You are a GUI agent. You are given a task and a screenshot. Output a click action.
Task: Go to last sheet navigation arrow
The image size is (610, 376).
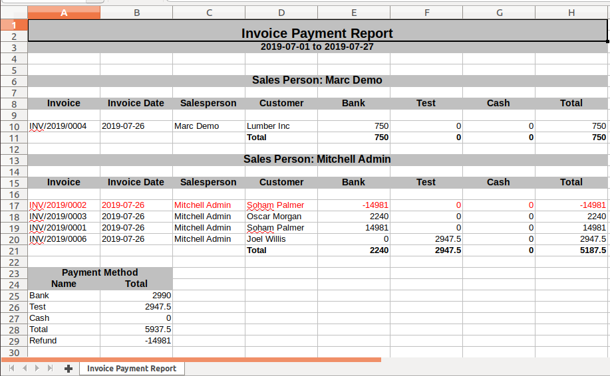point(50,368)
